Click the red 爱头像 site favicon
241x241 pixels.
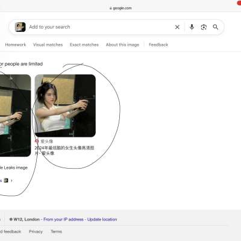pyautogui.click(x=37, y=142)
